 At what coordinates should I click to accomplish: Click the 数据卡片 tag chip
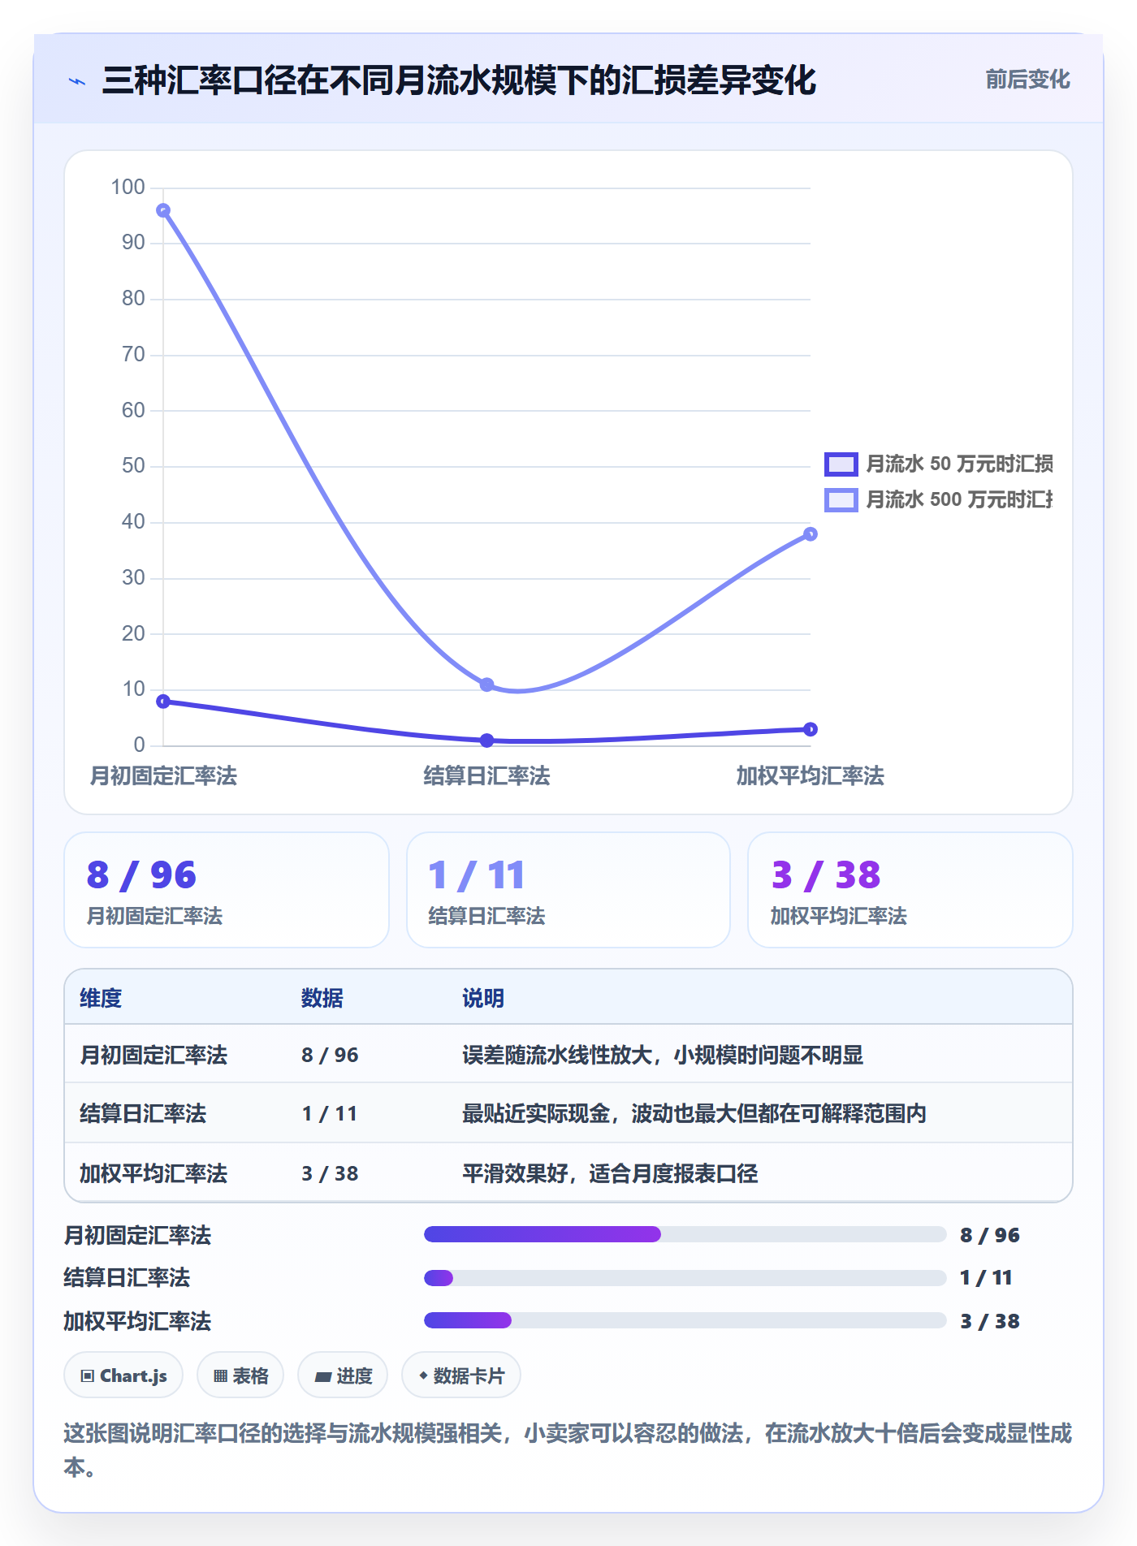461,1375
